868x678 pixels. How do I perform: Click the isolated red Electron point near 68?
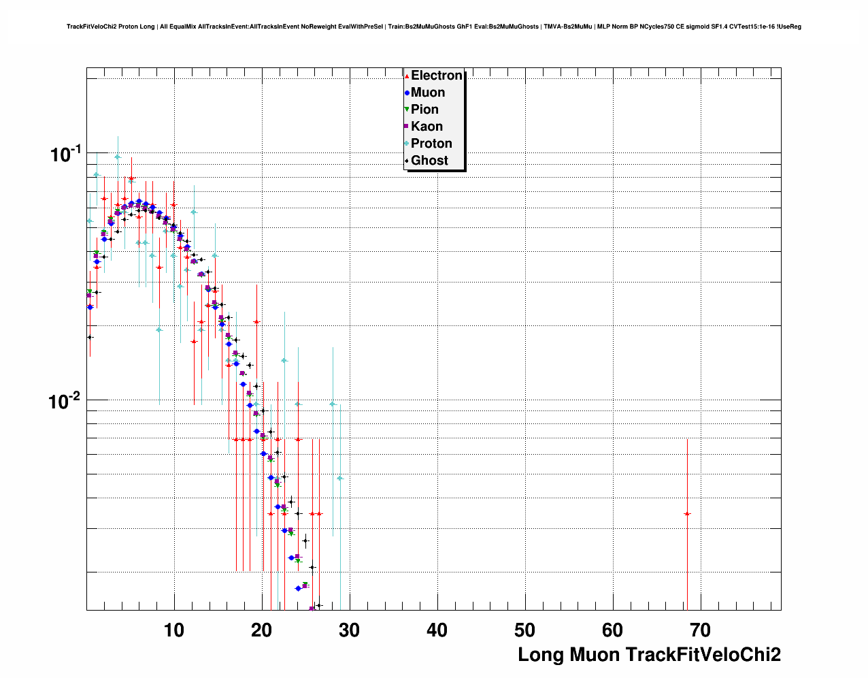[687, 514]
